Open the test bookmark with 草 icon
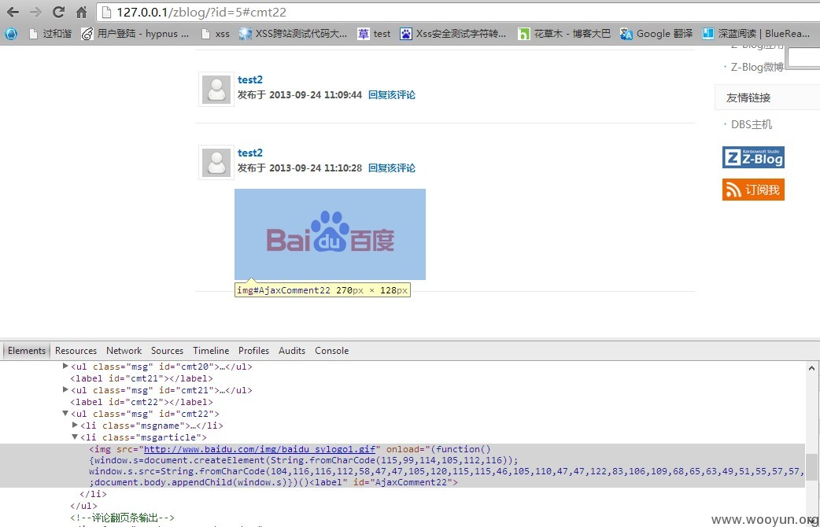Image resolution: width=820 pixels, height=527 pixels. (374, 34)
